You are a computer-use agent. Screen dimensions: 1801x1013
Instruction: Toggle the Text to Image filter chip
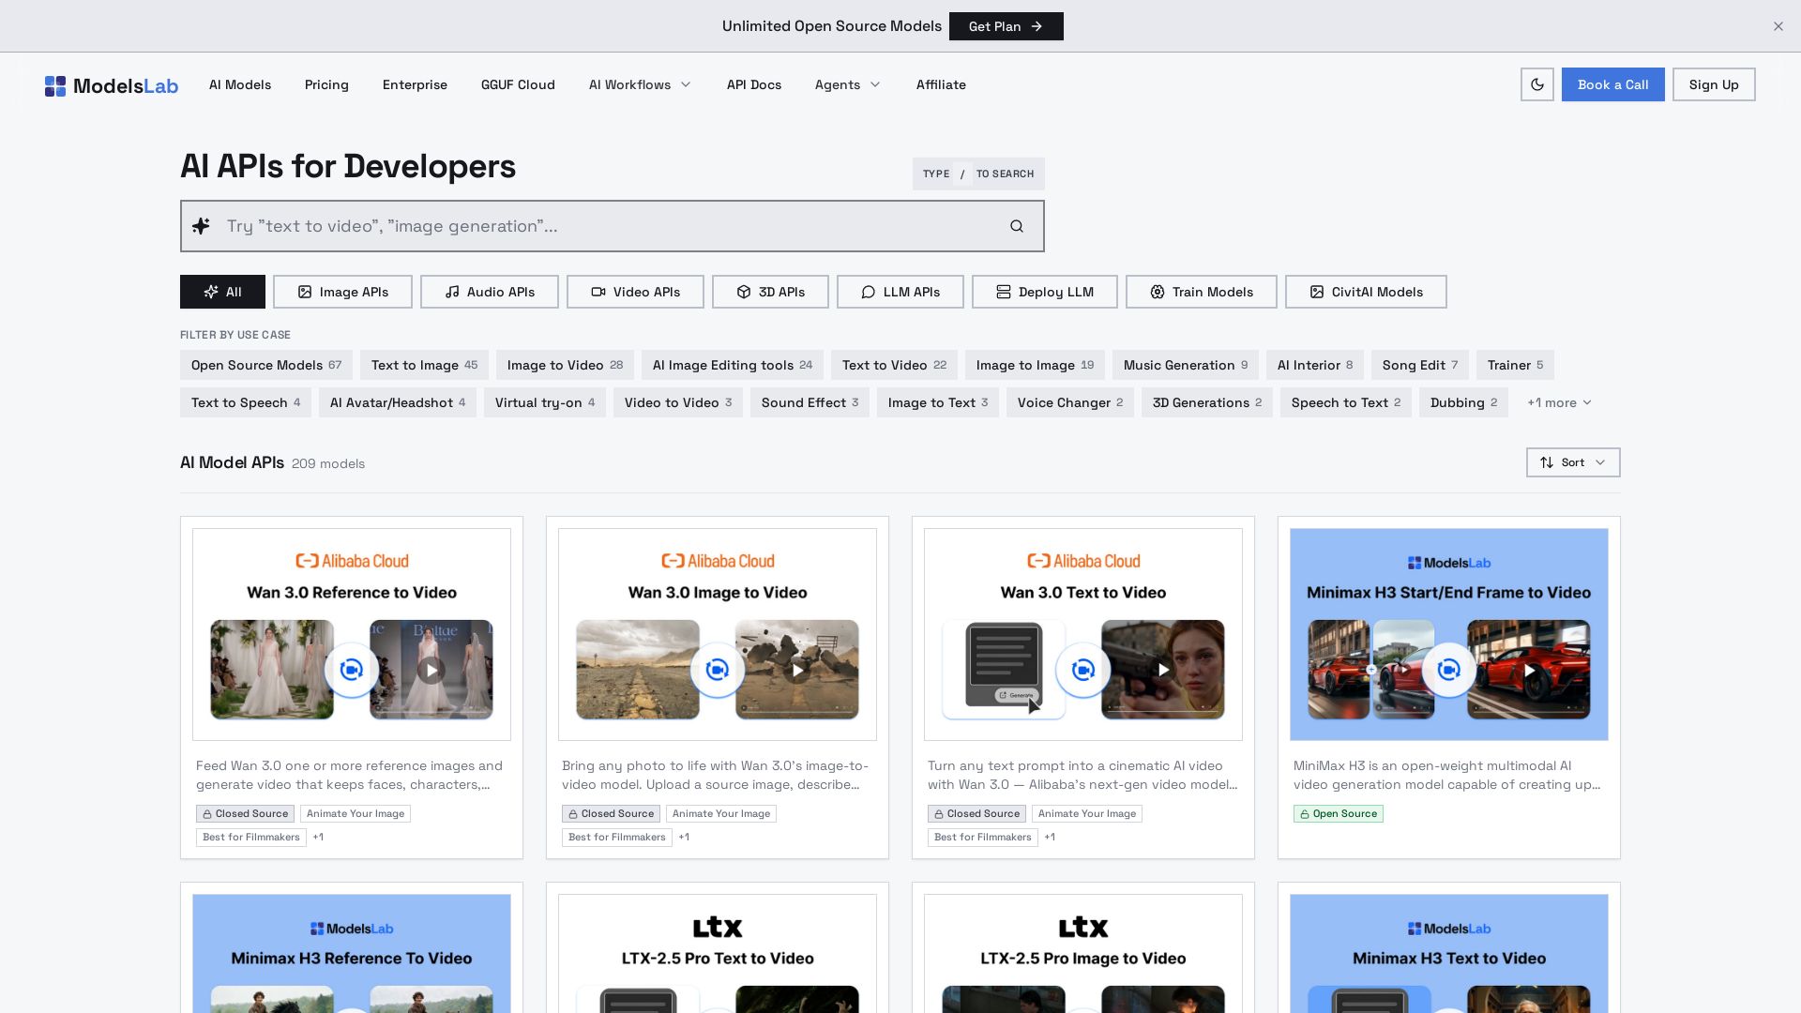[x=424, y=365]
